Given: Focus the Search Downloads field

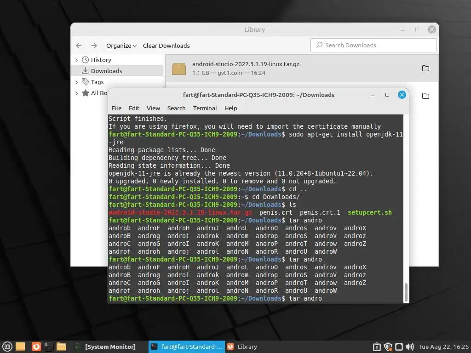Looking at the screenshot, I should tap(373, 45).
